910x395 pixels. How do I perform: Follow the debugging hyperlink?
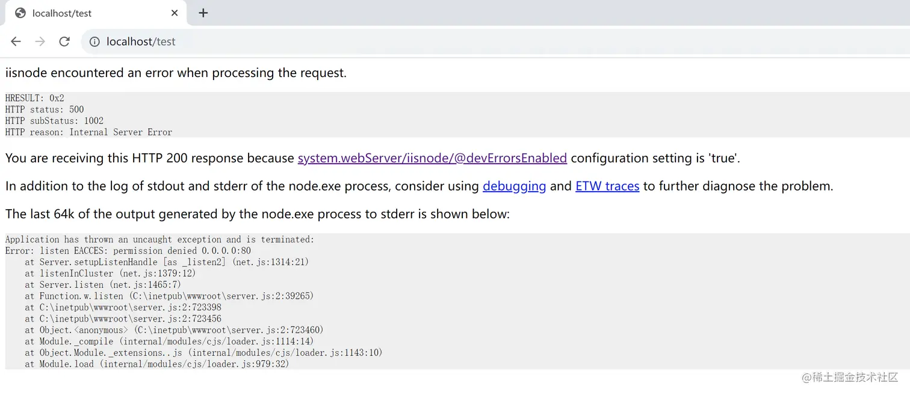point(514,186)
